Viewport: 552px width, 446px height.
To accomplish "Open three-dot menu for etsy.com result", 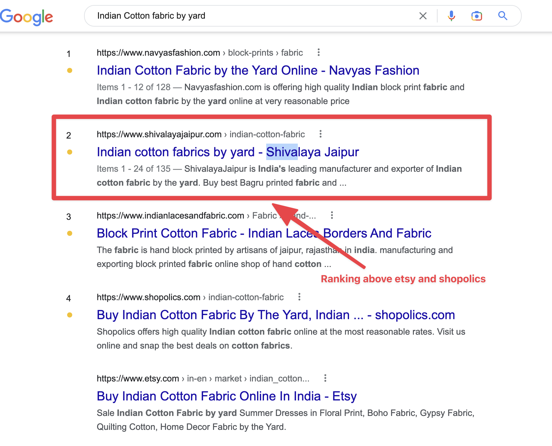I will click(x=325, y=378).
